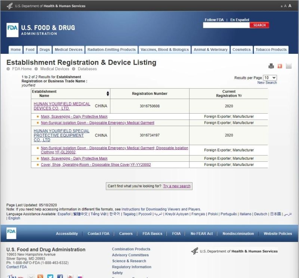Image resolution: width=299 pixels, height=278 pixels.
Task: Open Mask, Scavenging listing under Special Protective Equipment
Action: pyautogui.click(x=74, y=158)
